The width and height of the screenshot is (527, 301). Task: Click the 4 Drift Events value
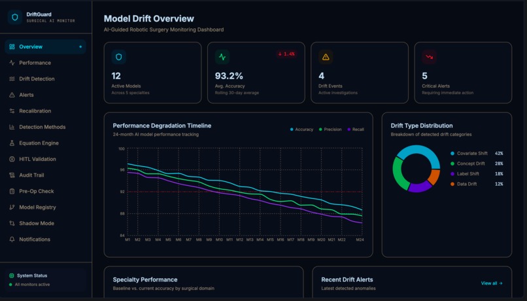(x=321, y=76)
